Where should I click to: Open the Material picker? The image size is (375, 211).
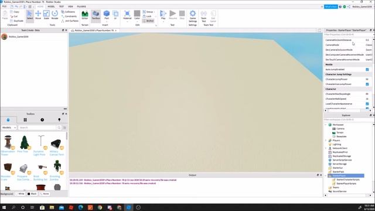pos(127,14)
